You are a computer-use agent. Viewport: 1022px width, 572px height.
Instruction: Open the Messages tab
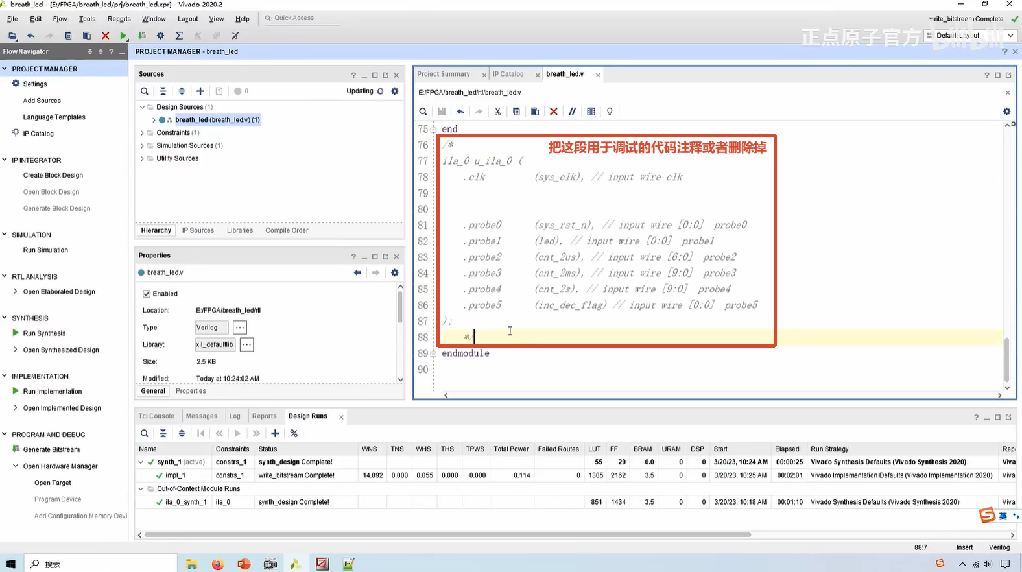pyautogui.click(x=202, y=416)
